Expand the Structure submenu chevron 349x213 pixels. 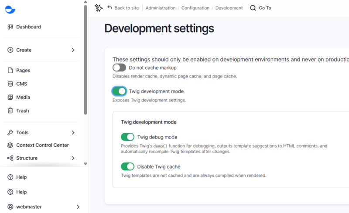(x=73, y=158)
